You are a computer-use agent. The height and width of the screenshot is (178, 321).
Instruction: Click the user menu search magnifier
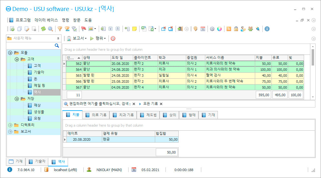57,46
